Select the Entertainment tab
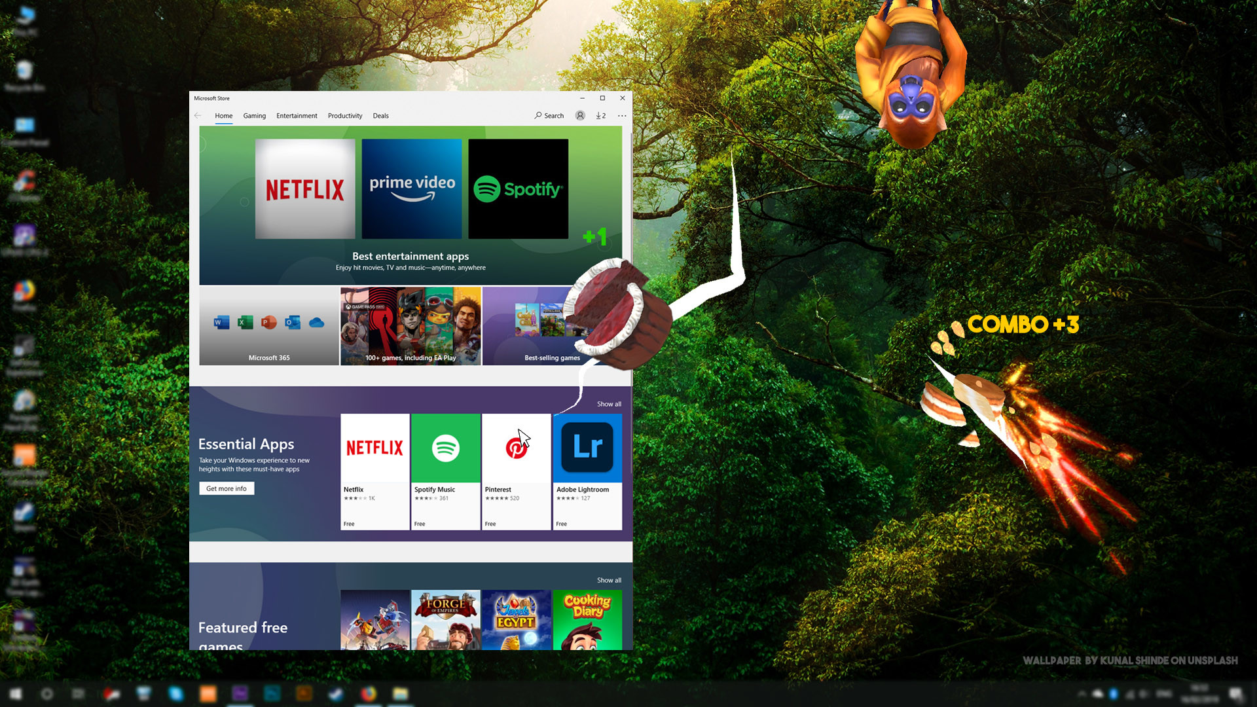The width and height of the screenshot is (1257, 707). pos(296,115)
